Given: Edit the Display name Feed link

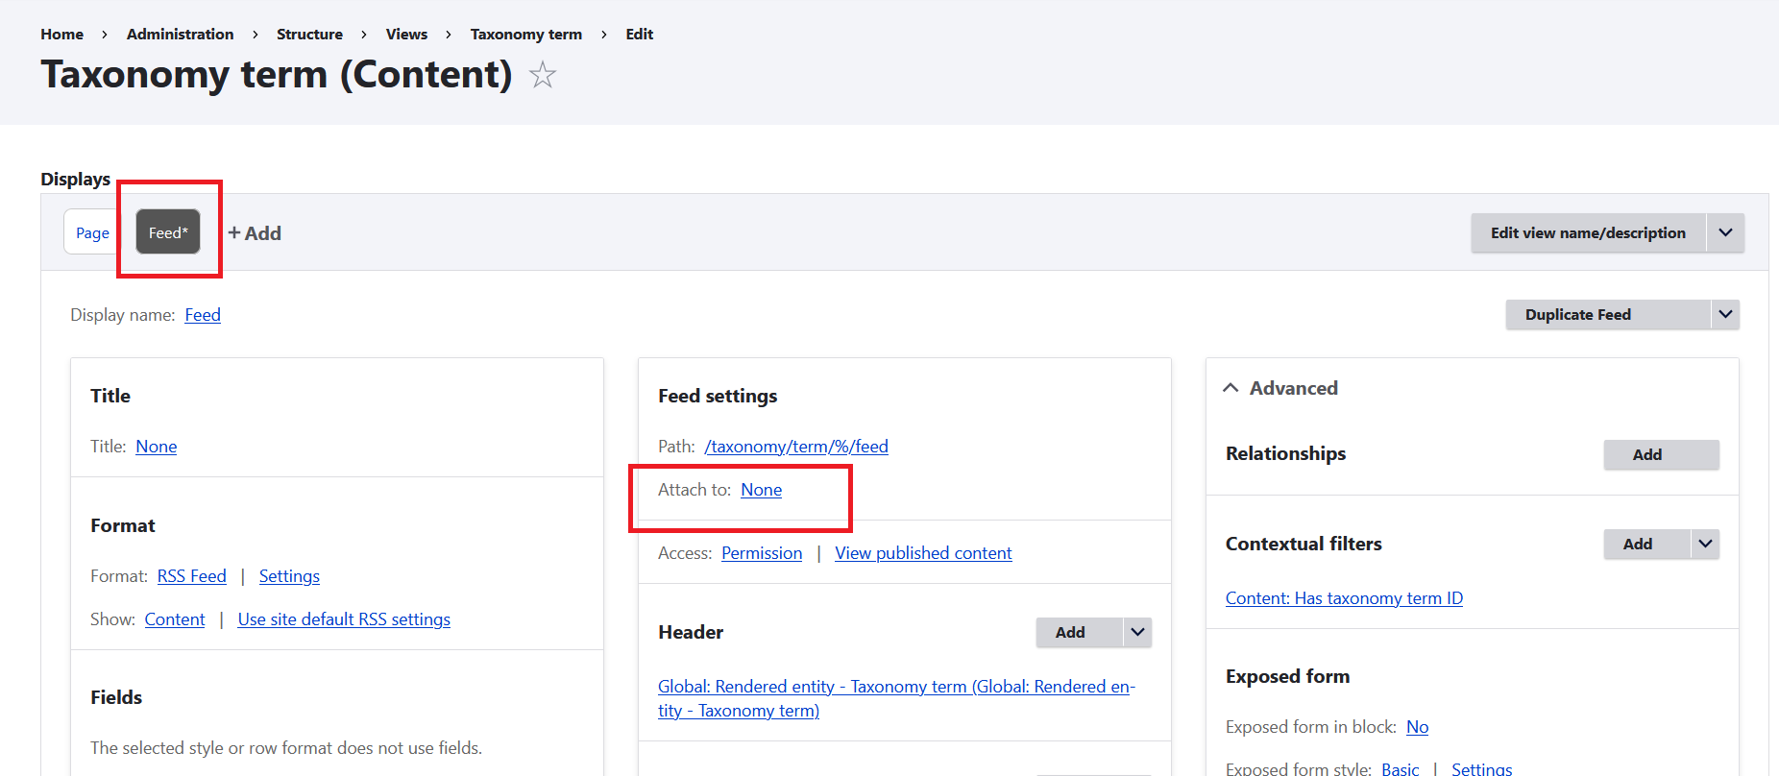Looking at the screenshot, I should click(x=203, y=315).
